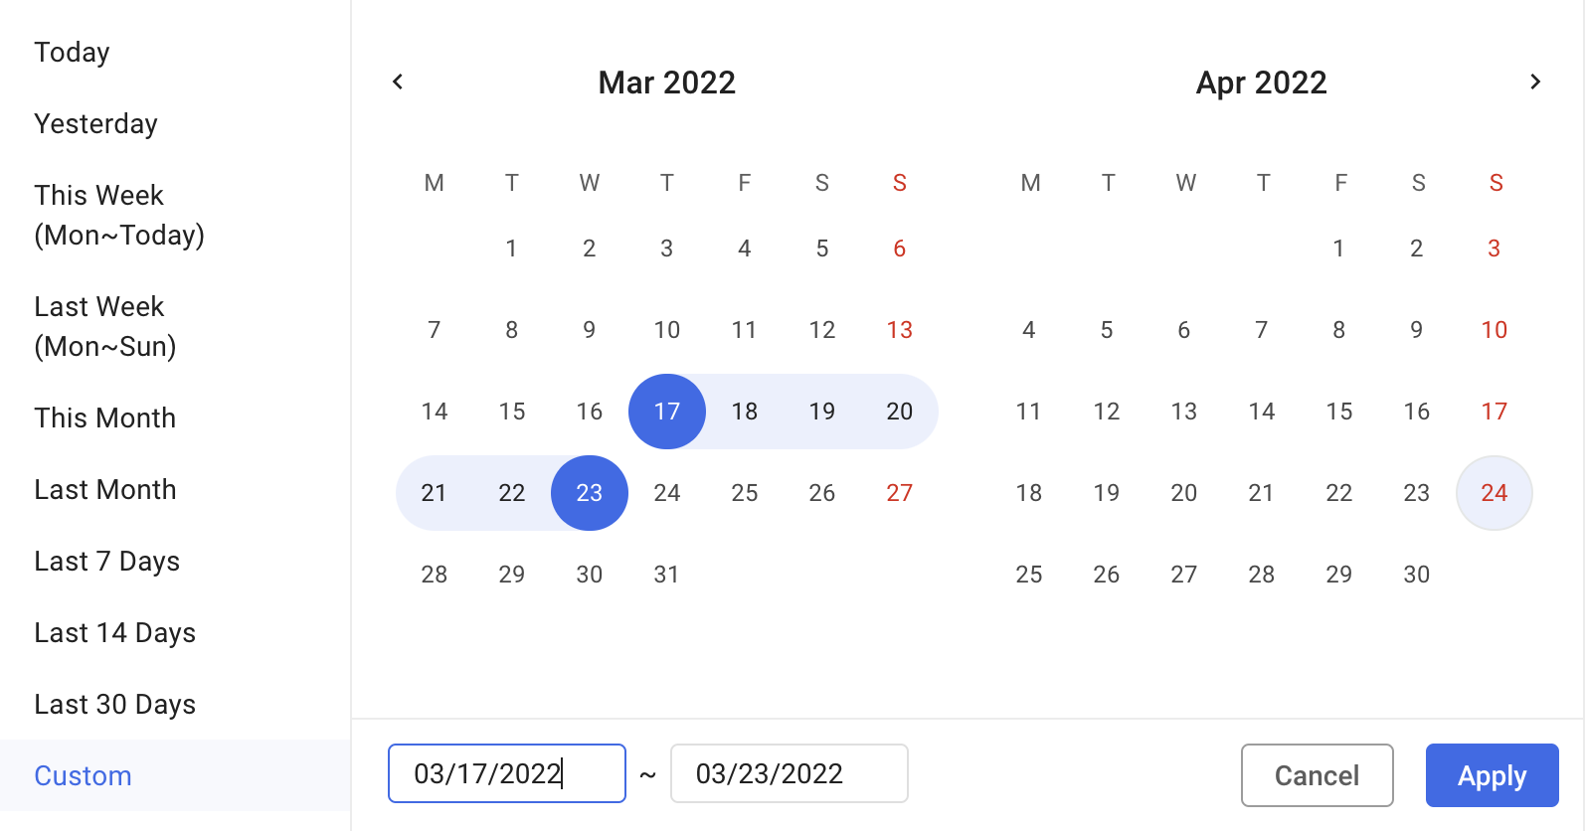The height and width of the screenshot is (831, 1585).
Task: Select March 23 as end date
Action: point(589,492)
